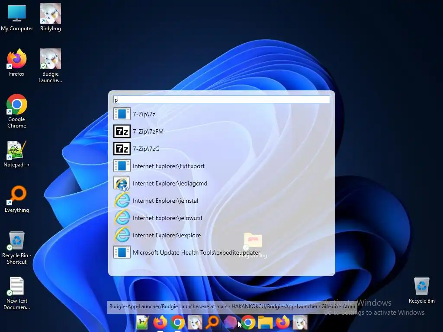The image size is (443, 332).
Task: Pick Internet Explorer\ieinstal from results
Action: 221,201
